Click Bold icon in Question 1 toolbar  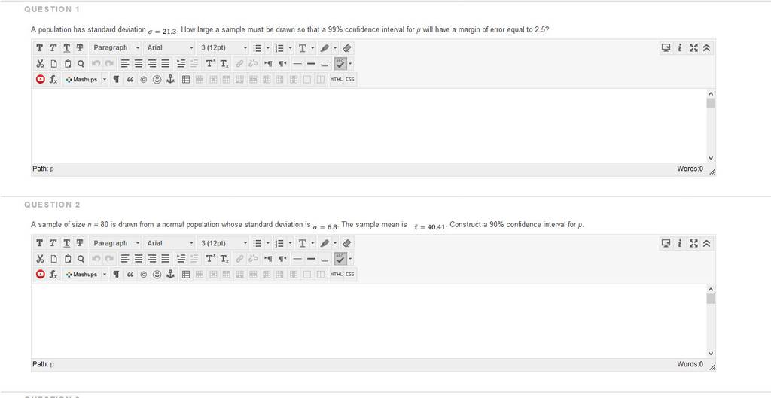tap(40, 48)
